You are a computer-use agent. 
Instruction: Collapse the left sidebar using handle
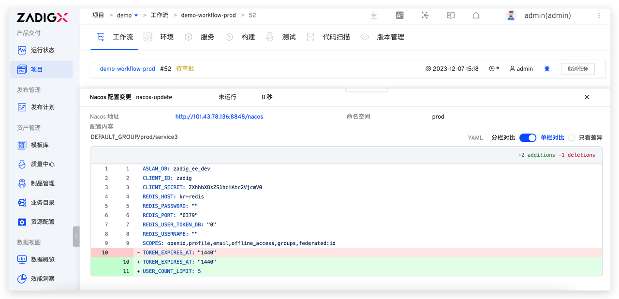[76, 237]
